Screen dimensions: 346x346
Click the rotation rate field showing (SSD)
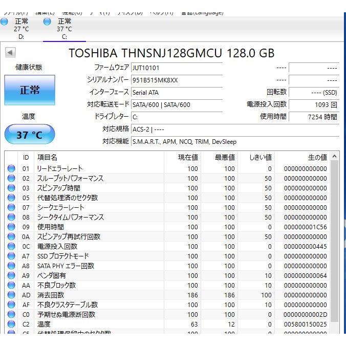click(x=314, y=93)
